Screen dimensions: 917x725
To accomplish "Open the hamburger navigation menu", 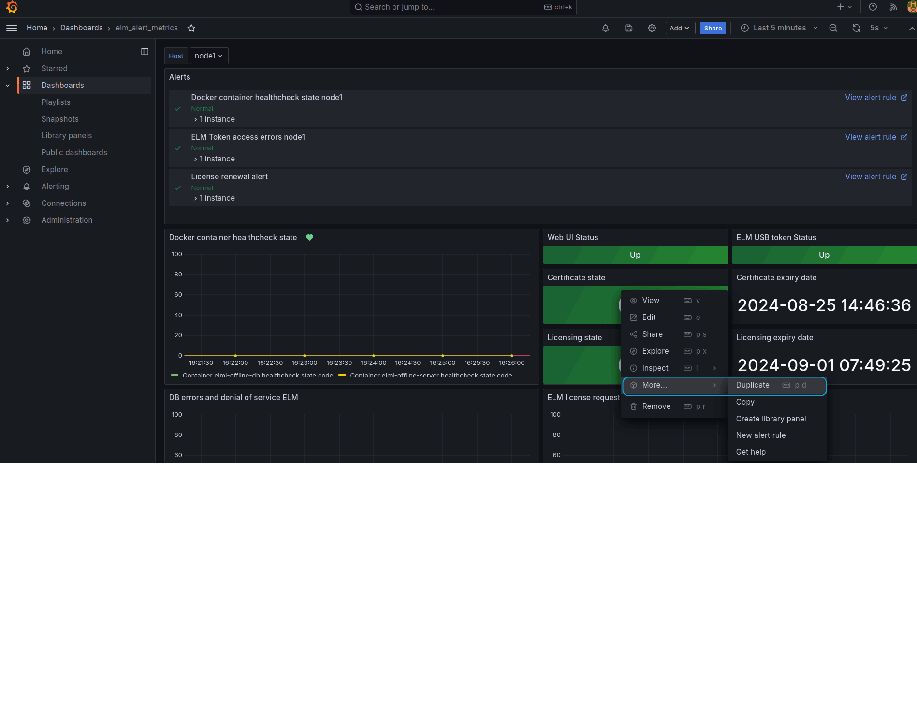I will (x=12, y=28).
